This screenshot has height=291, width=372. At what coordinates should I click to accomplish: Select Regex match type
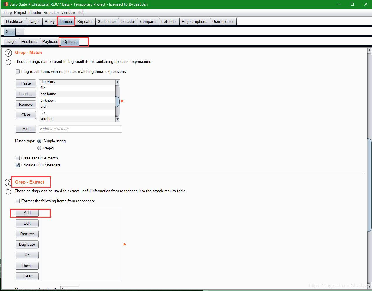tap(39, 148)
